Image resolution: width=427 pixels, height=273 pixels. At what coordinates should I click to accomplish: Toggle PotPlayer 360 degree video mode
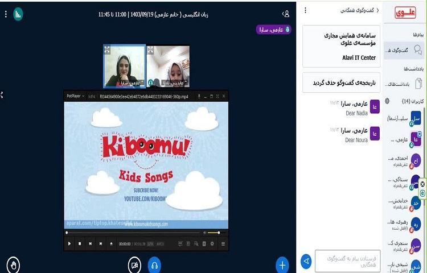coord(180,243)
